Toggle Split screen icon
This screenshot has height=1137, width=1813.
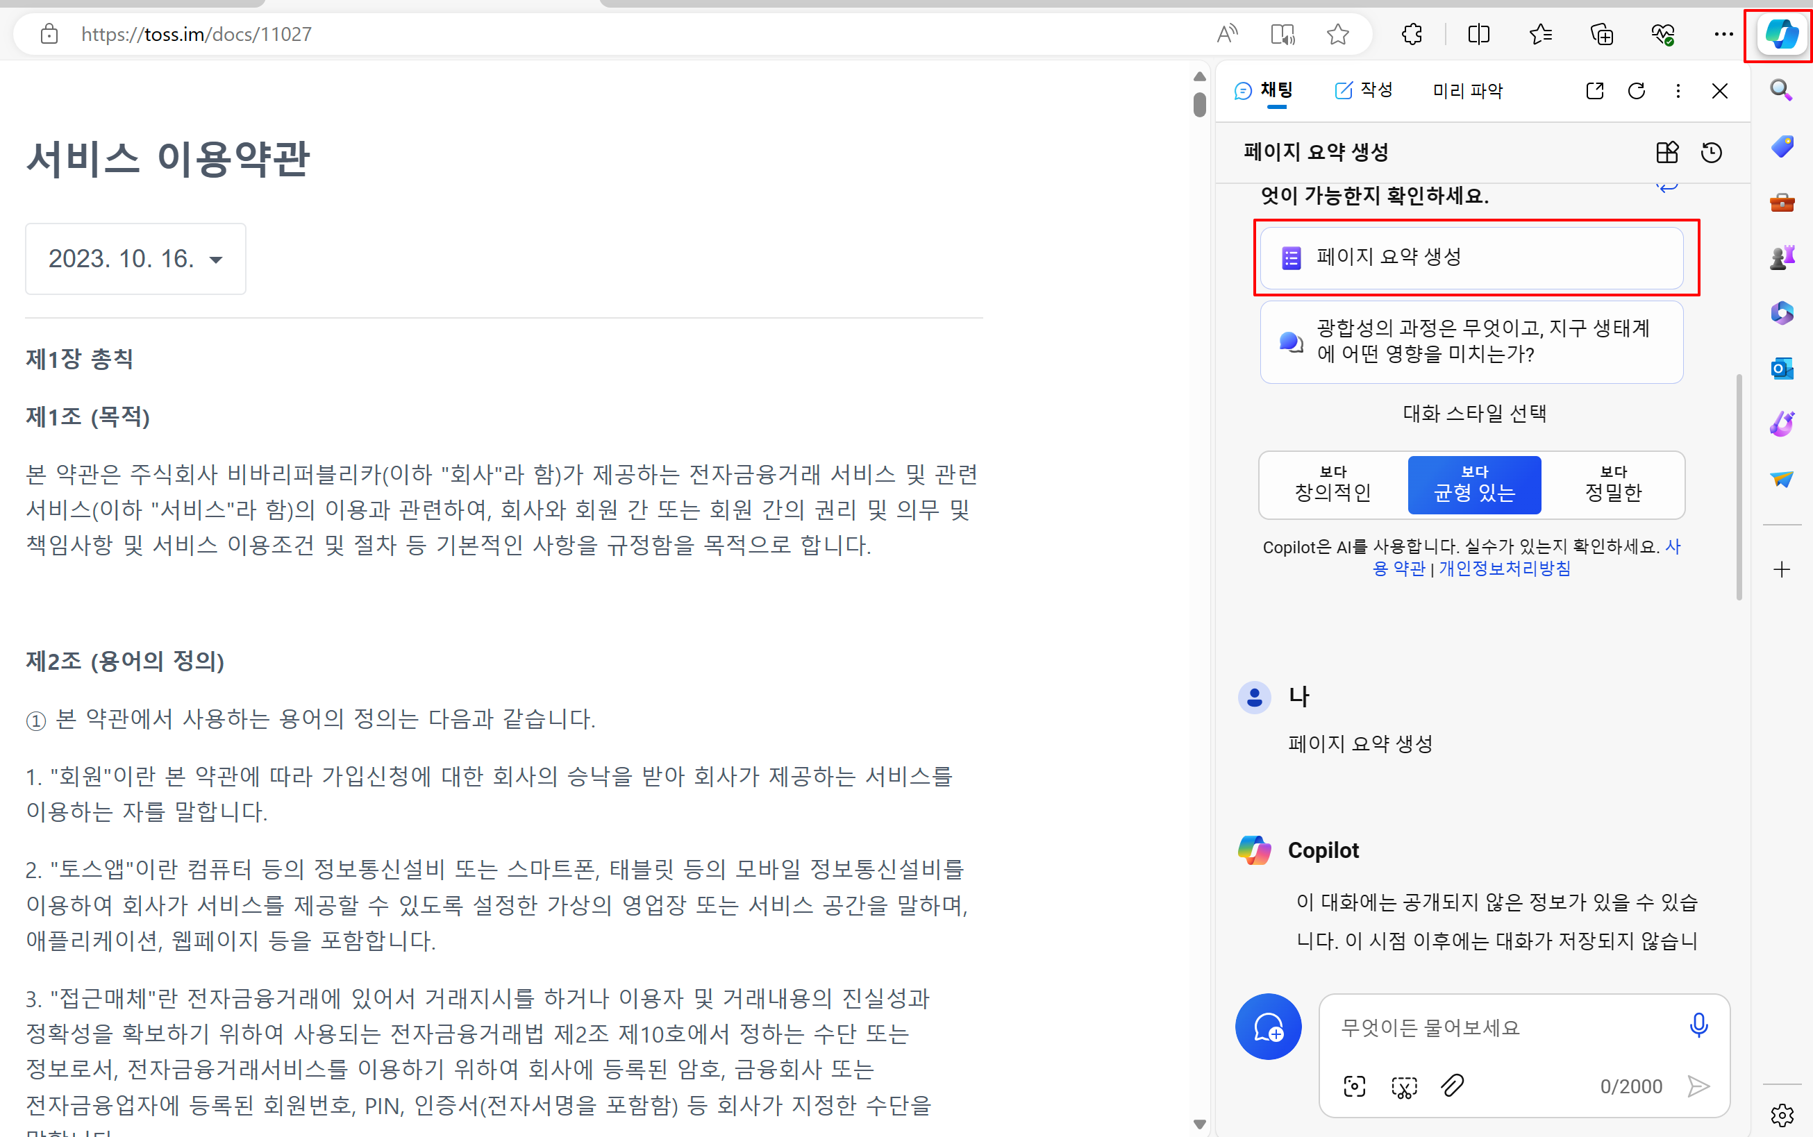pyautogui.click(x=1478, y=34)
